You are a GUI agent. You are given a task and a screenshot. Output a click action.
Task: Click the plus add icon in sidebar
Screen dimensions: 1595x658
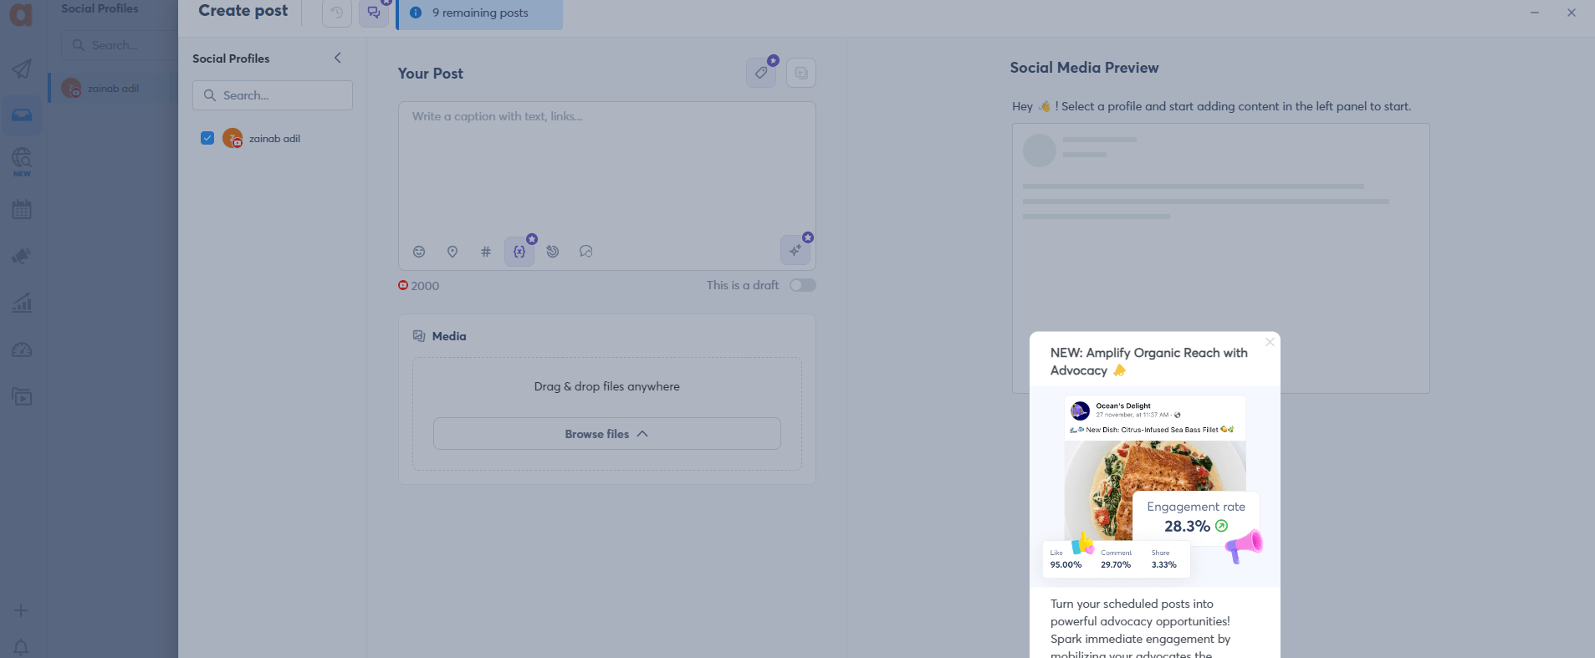(x=21, y=610)
